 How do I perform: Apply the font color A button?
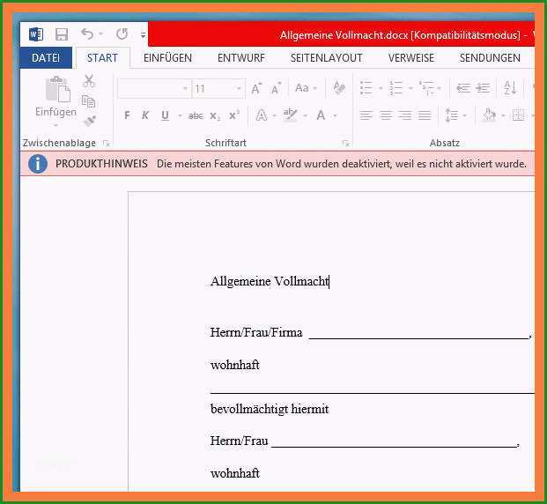[321, 115]
